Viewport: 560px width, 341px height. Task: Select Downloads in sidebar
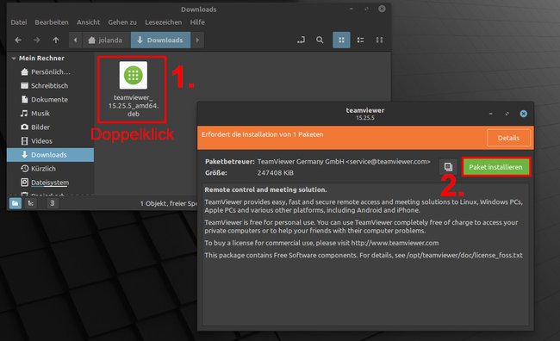pos(50,155)
